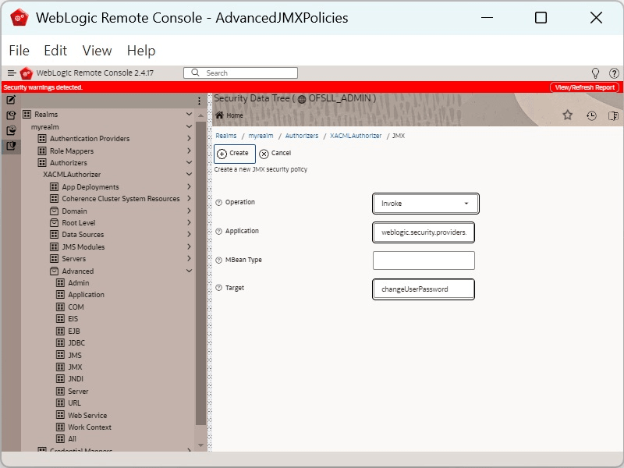Expand Role Mappers chevron
Image resolution: width=624 pixels, height=468 pixels.
point(189,151)
